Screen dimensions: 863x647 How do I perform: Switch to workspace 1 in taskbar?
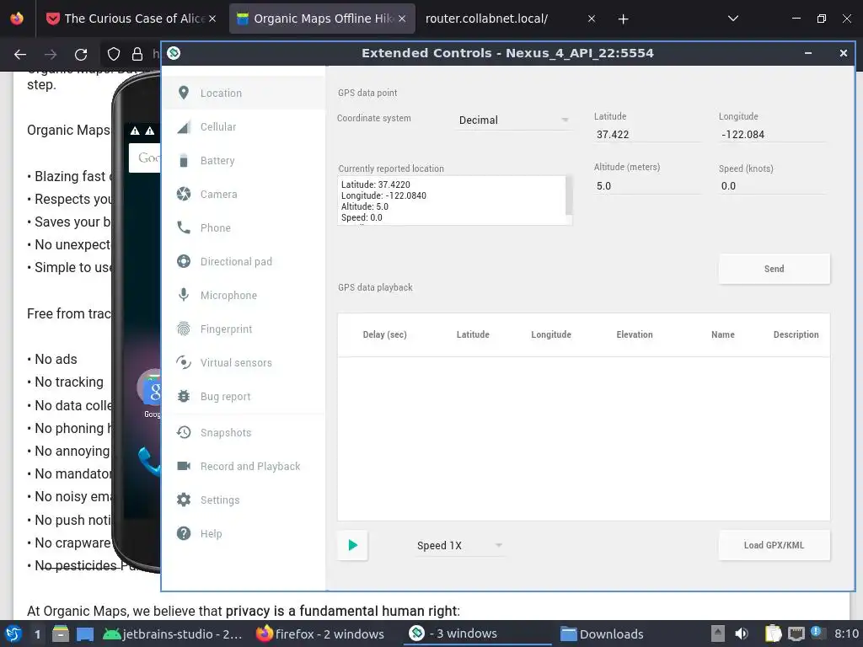point(37,634)
